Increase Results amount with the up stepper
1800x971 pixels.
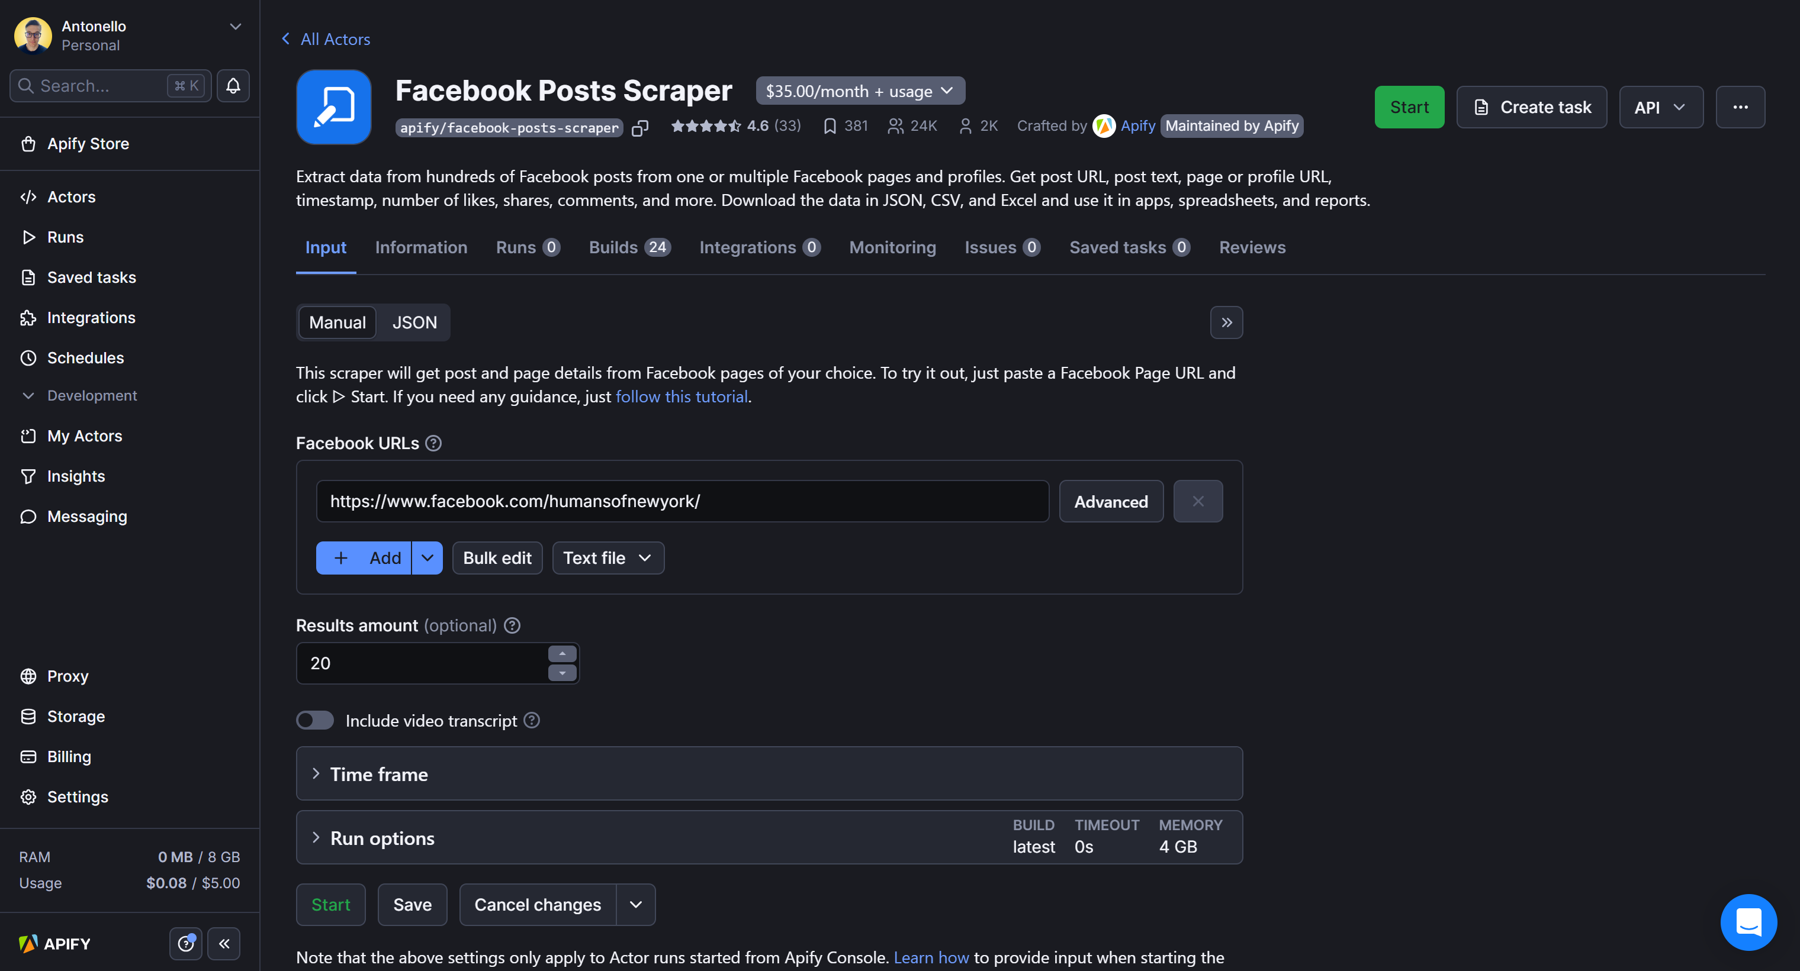pos(562,653)
